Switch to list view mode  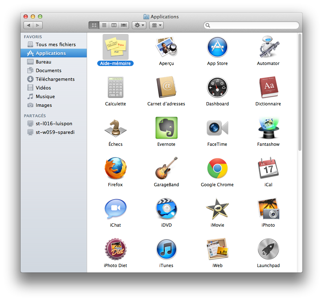click(104, 25)
